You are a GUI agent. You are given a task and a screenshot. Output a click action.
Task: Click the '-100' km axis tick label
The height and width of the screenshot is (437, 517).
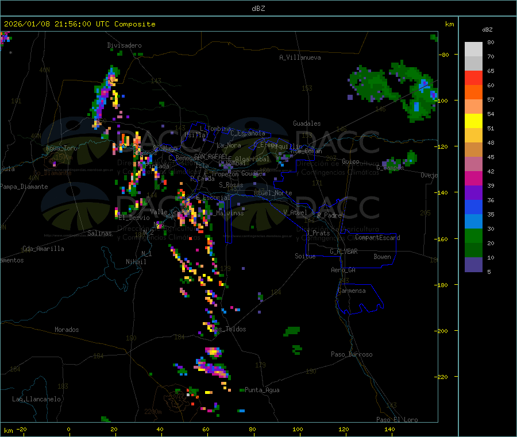[x=442, y=100]
